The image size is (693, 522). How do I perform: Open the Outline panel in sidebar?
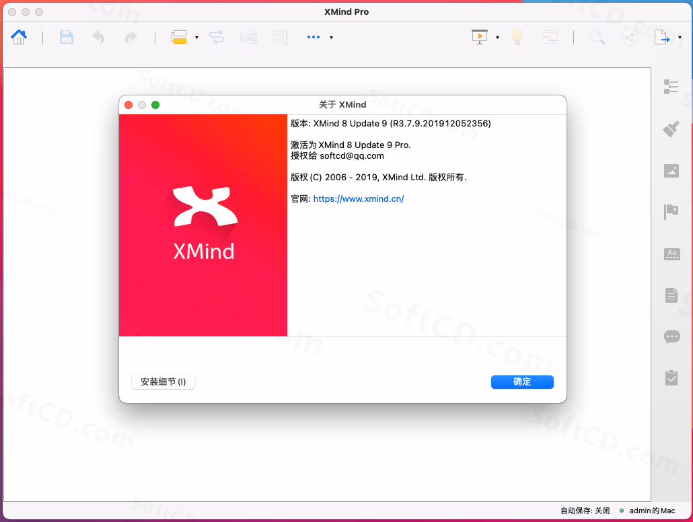[671, 87]
